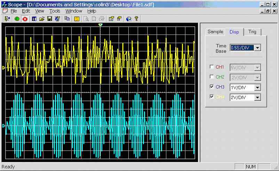Click the green start acquisition toolbar icon
The width and height of the screenshot is (279, 171).
[17, 19]
